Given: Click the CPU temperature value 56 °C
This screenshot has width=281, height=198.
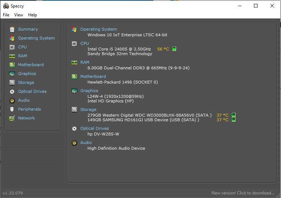Looking at the screenshot, I should [x=163, y=49].
